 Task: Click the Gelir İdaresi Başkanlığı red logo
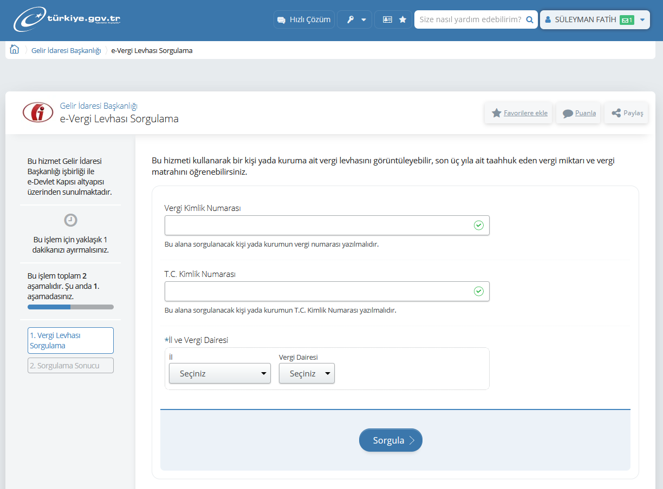[x=38, y=113]
